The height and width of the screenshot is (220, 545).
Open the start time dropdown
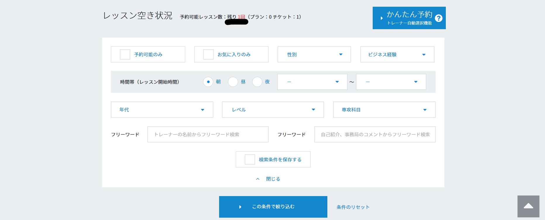pos(312,82)
